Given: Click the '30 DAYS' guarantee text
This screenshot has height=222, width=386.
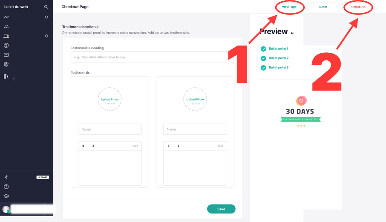Looking at the screenshot, I should pos(300,111).
